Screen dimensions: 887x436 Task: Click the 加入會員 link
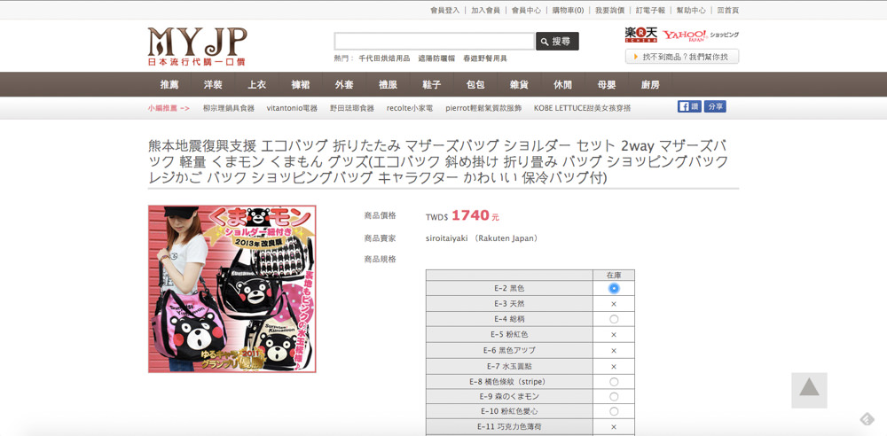click(485, 10)
